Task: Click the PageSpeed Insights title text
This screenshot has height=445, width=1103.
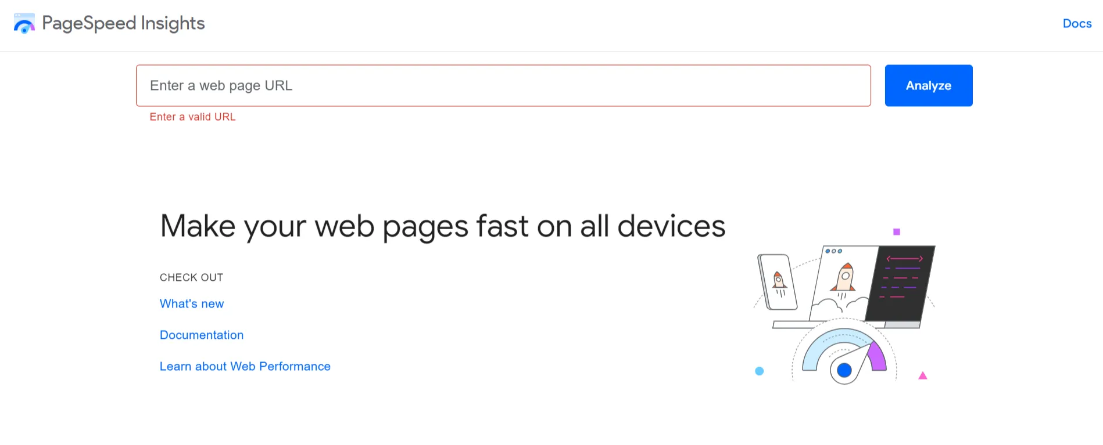Action: 123,23
